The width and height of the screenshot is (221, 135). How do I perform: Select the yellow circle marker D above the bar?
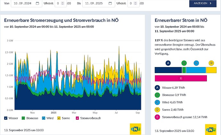tap(211, 63)
